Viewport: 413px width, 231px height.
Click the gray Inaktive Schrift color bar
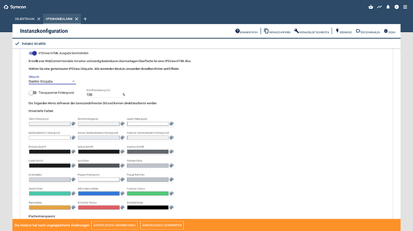[x=148, y=152]
